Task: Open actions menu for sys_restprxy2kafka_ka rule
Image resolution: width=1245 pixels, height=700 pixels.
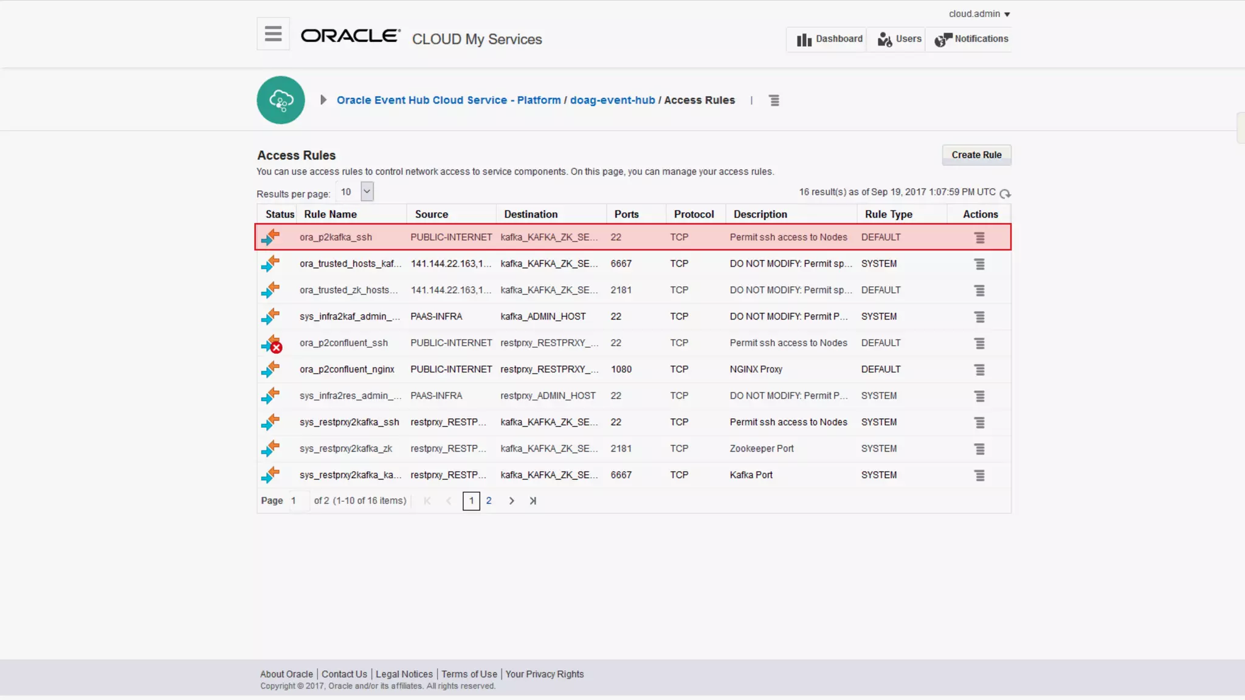Action: (x=979, y=475)
